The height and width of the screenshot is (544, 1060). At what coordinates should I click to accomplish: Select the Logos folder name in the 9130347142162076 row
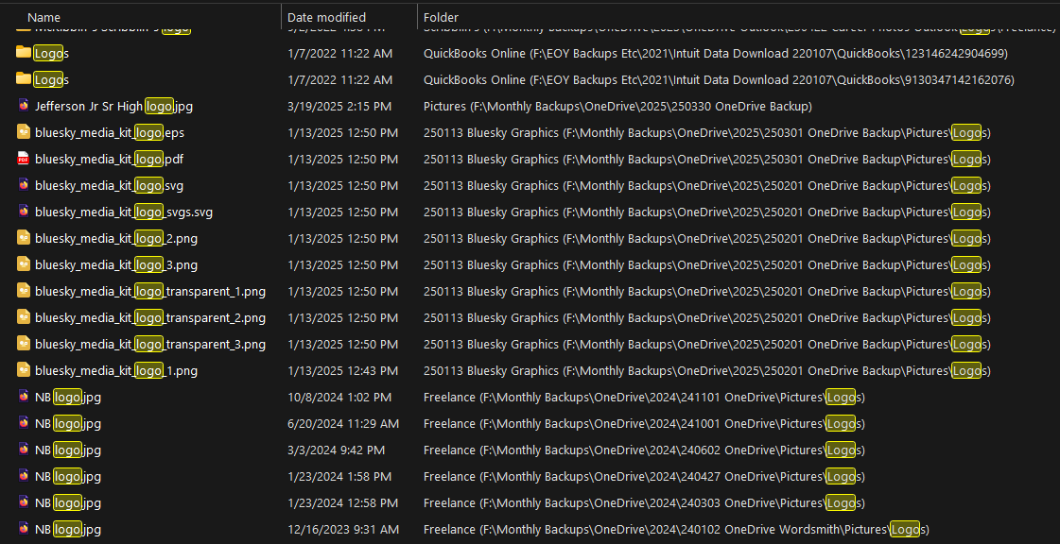51,79
